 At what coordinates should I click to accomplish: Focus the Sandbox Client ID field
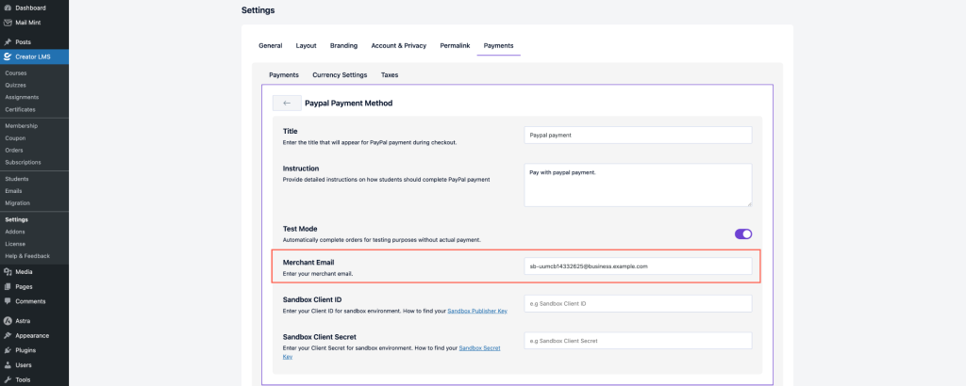[638, 303]
